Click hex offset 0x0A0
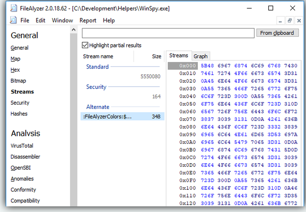The height and width of the screenshot is (212, 306). 187,142
